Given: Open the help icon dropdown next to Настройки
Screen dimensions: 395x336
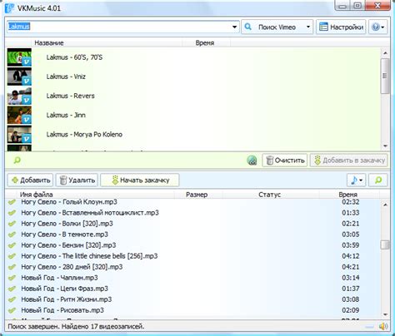Looking at the screenshot, I should click(x=377, y=27).
